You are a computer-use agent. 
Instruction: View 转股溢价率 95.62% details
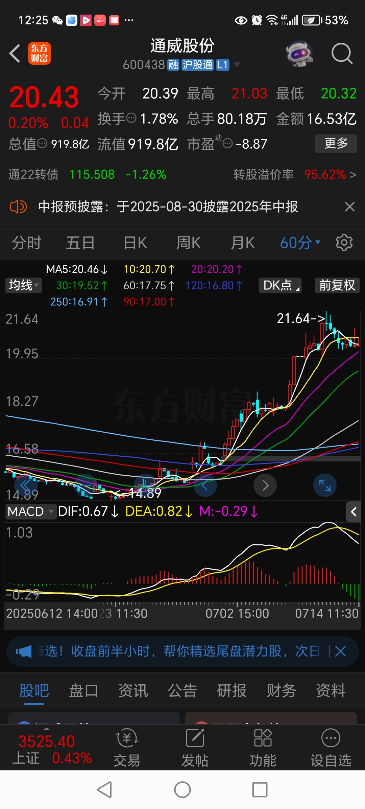[x=295, y=174]
